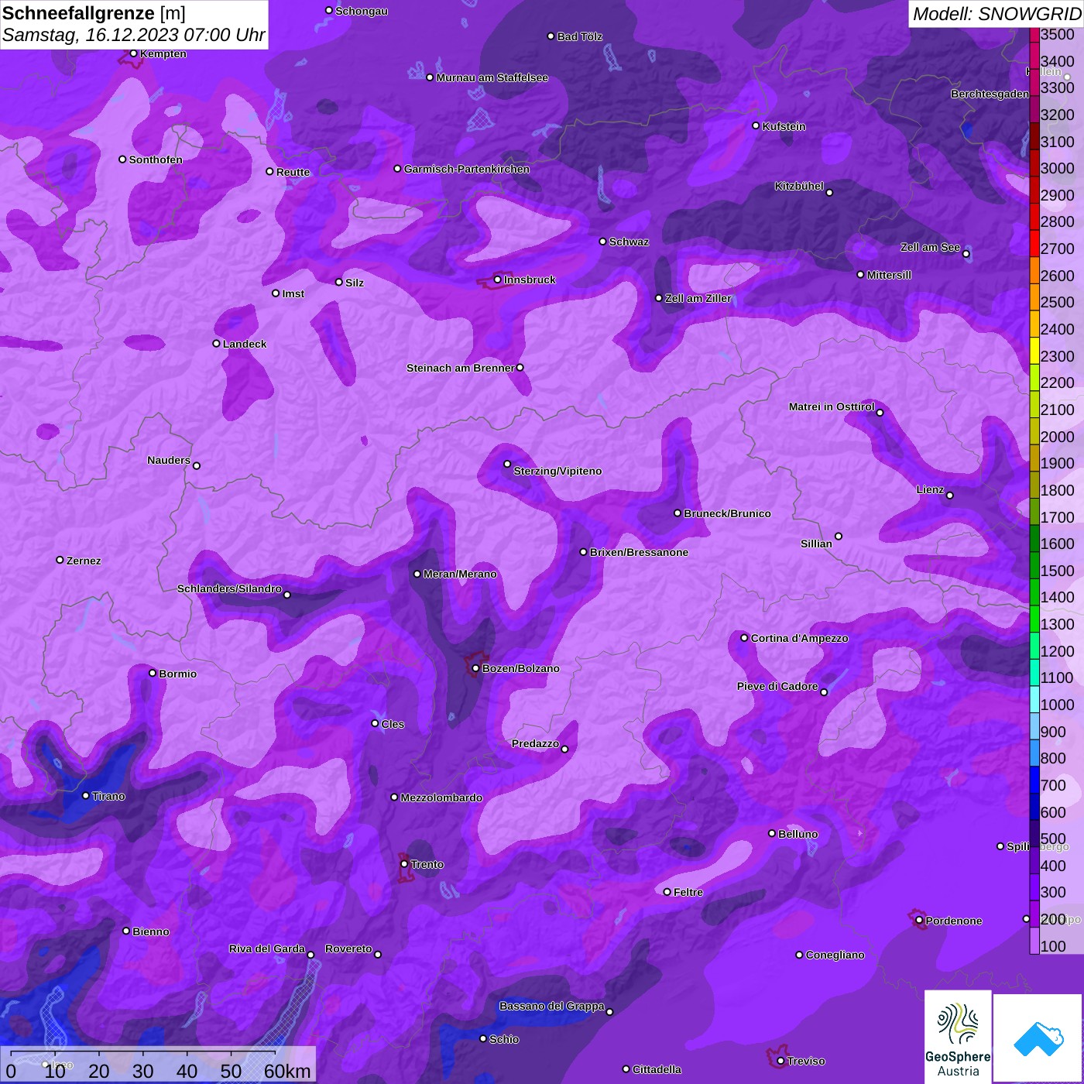Click the Schlanders/Silandro label

pyautogui.click(x=229, y=588)
